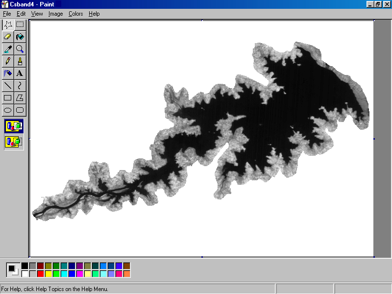Enable the transparent selection option
Image resolution: width=392 pixels, height=294 pixels.
(x=14, y=142)
